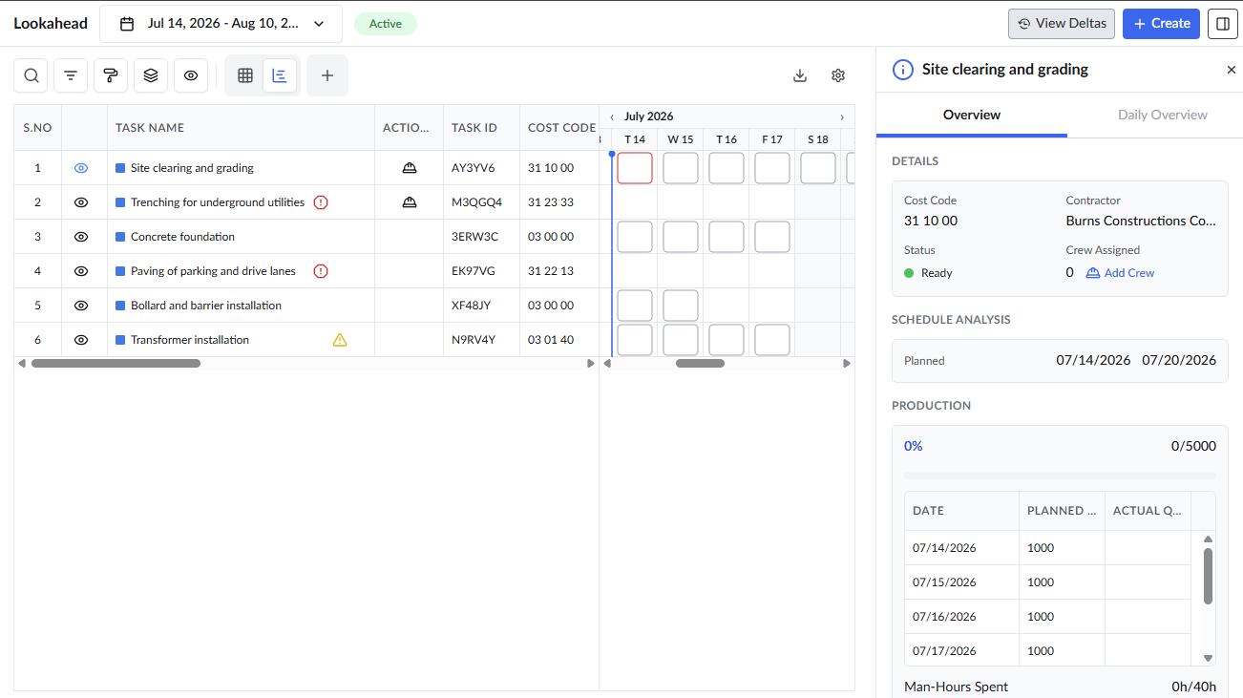Open the table settings gear
Image resolution: width=1243 pixels, height=698 pixels.
(x=838, y=75)
